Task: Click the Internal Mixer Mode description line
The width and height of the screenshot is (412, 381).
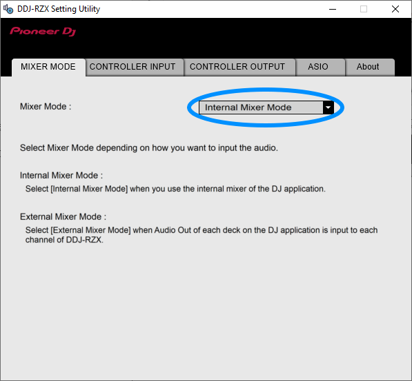Action: pos(175,189)
